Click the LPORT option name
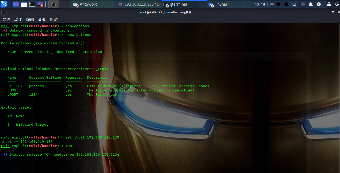The image size is (340, 173). click(x=13, y=95)
